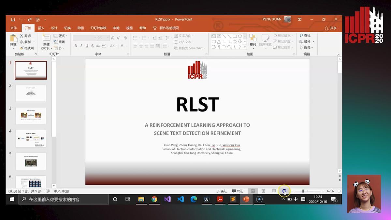Toggle Normal view in status bar
The height and width of the screenshot is (220, 391).
(253, 191)
